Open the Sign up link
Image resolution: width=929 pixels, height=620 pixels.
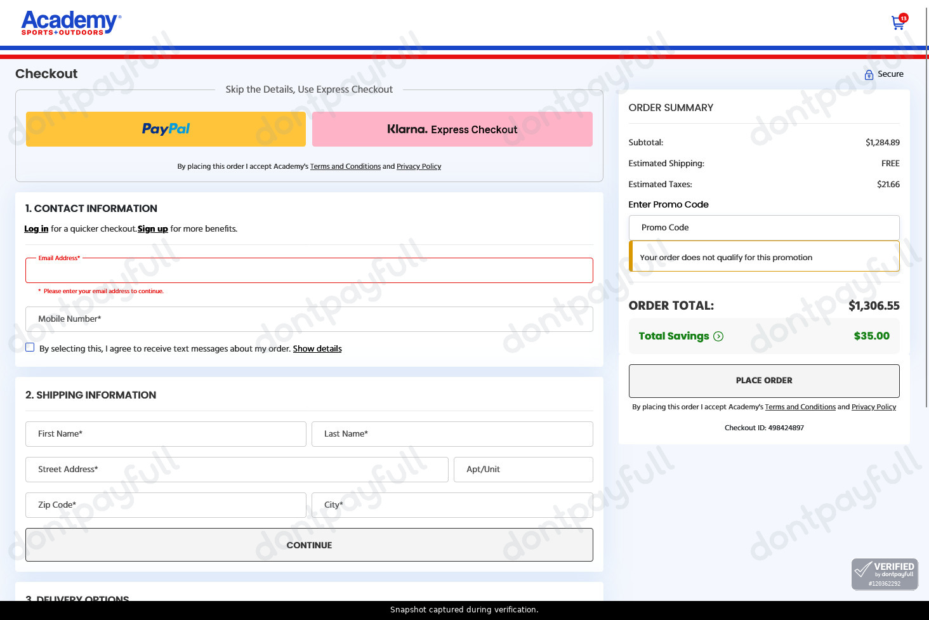click(x=153, y=229)
